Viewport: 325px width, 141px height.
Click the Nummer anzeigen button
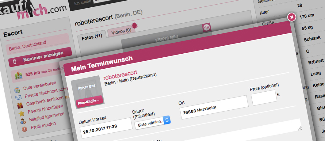pos(40,57)
